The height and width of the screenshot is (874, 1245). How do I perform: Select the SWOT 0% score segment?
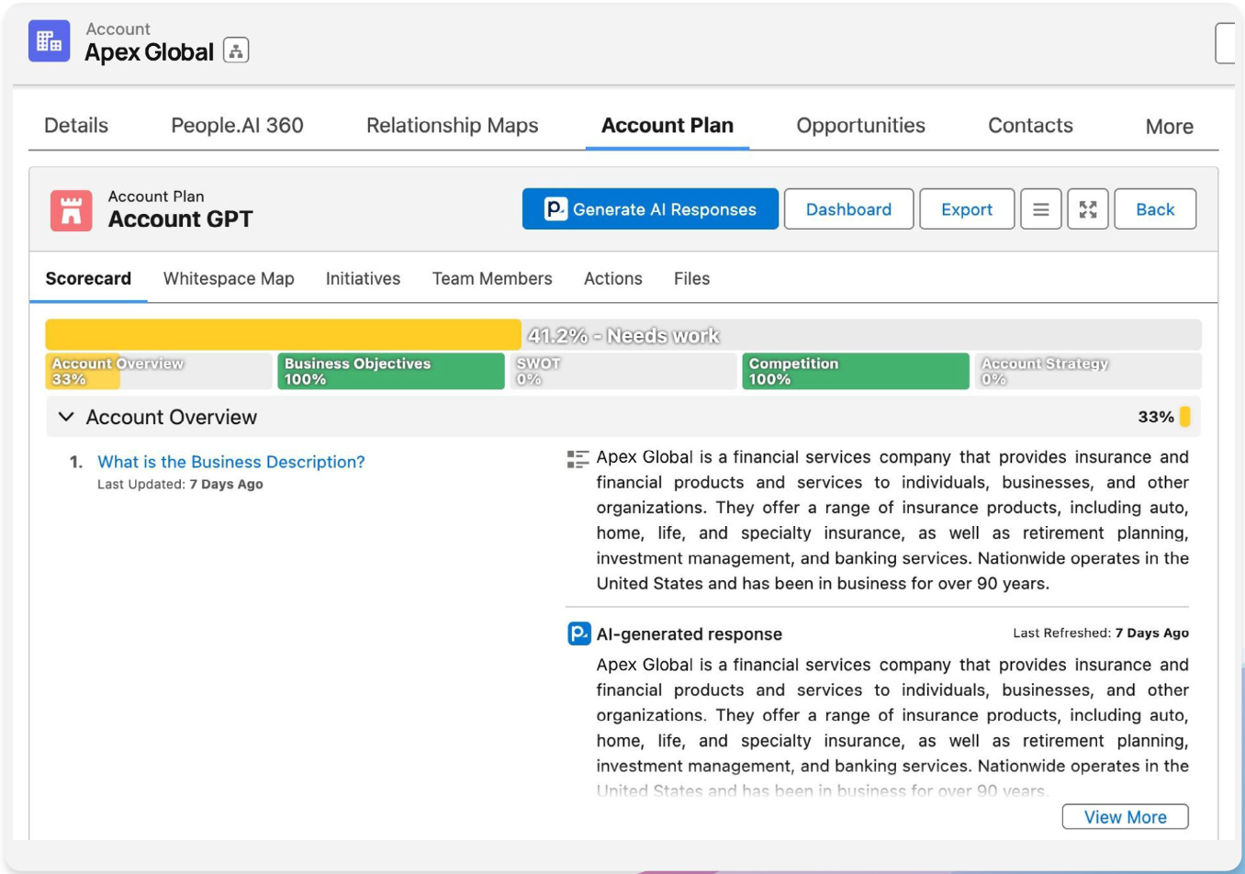tap(623, 371)
